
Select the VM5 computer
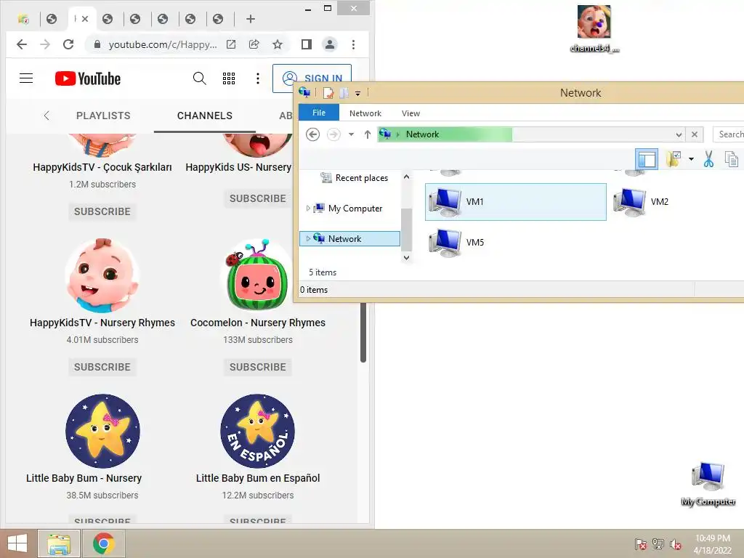[456, 243]
